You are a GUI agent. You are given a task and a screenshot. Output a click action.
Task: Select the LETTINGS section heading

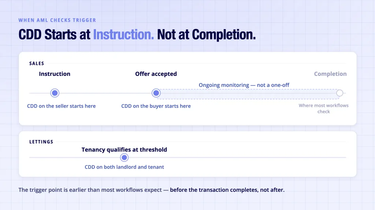click(41, 142)
